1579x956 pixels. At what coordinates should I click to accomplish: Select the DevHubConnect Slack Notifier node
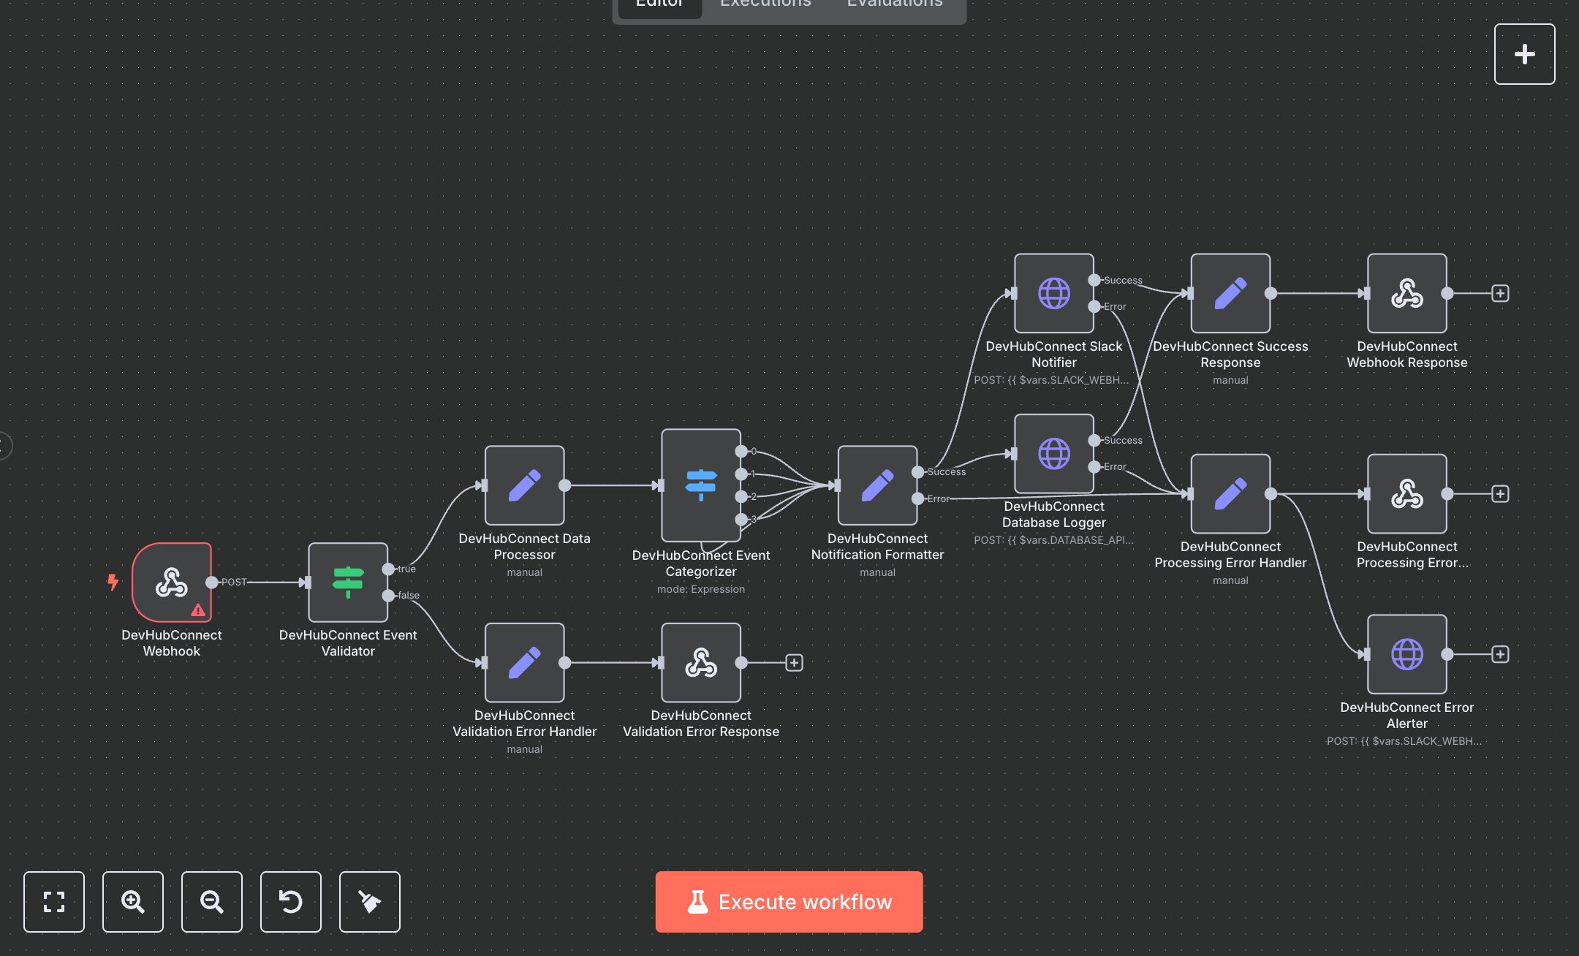tap(1053, 293)
